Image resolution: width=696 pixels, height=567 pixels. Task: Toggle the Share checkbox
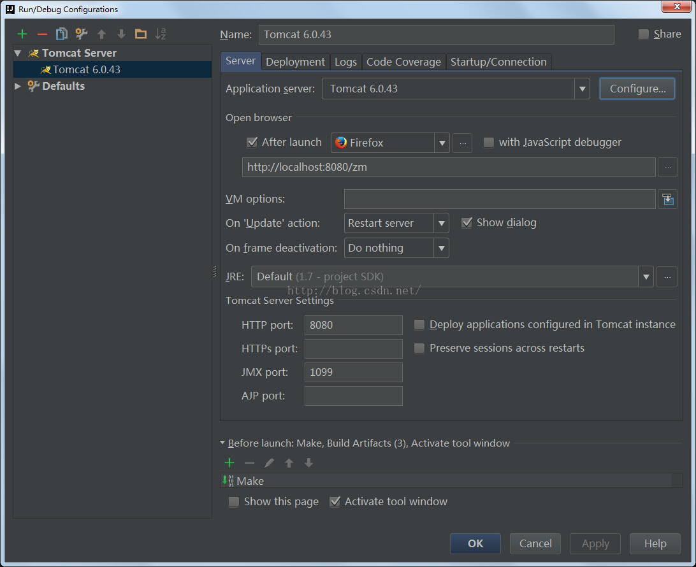[x=643, y=34]
